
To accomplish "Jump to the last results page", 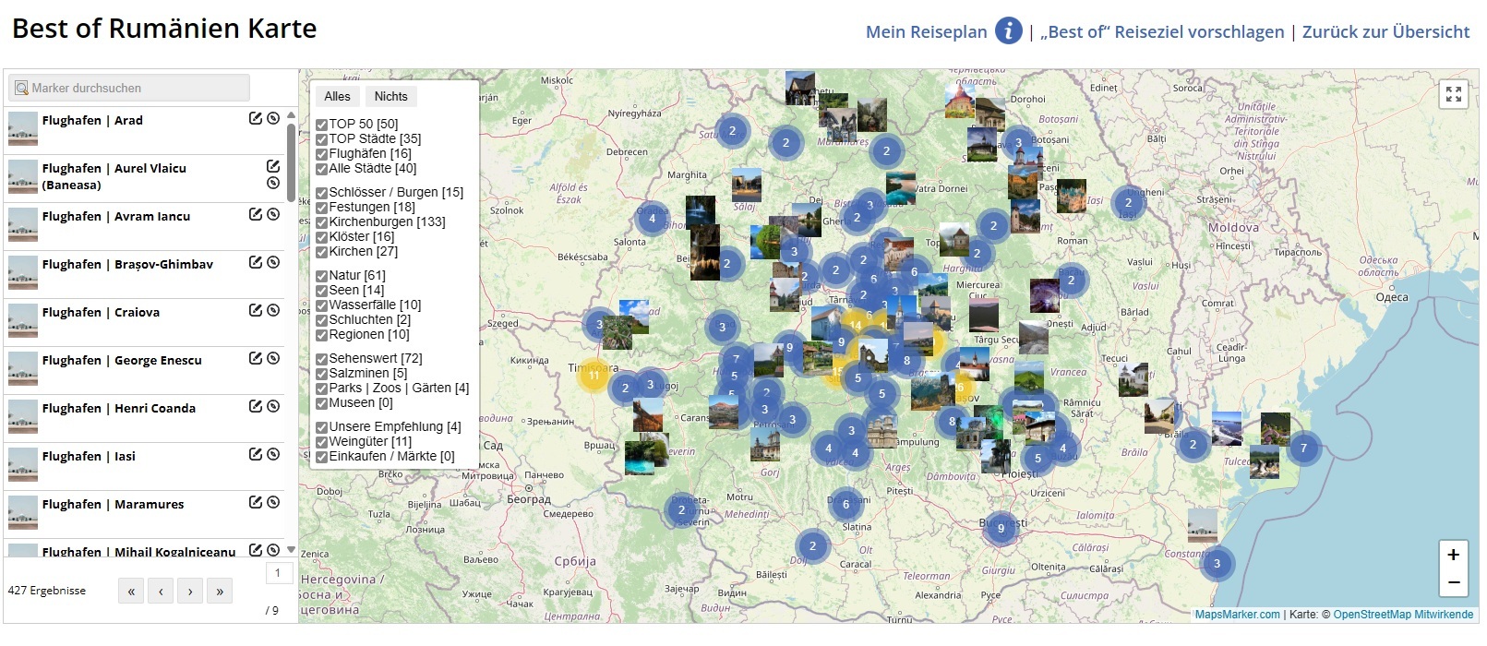I will (x=220, y=592).
